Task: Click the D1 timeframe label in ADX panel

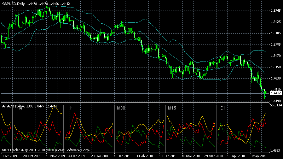Action: coord(223,108)
